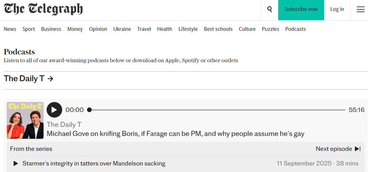
Task: Go to the Sport section
Action: coord(29,29)
